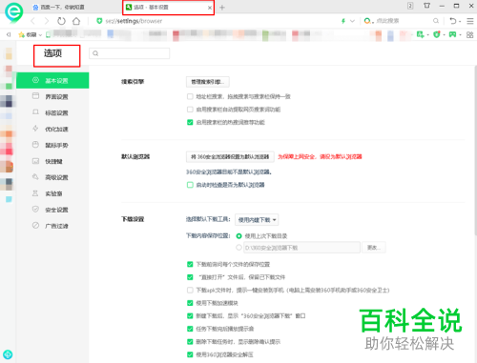Go forward with the forward arrow
This screenshot has width=477, height=363.
tap(47, 21)
